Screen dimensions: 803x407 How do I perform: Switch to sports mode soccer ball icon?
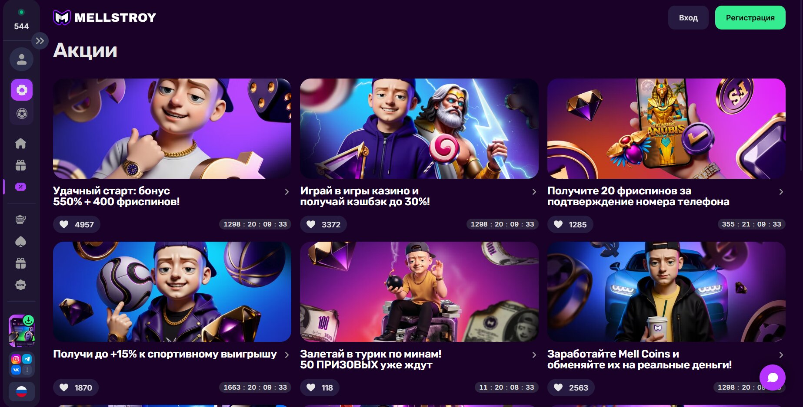click(x=22, y=114)
